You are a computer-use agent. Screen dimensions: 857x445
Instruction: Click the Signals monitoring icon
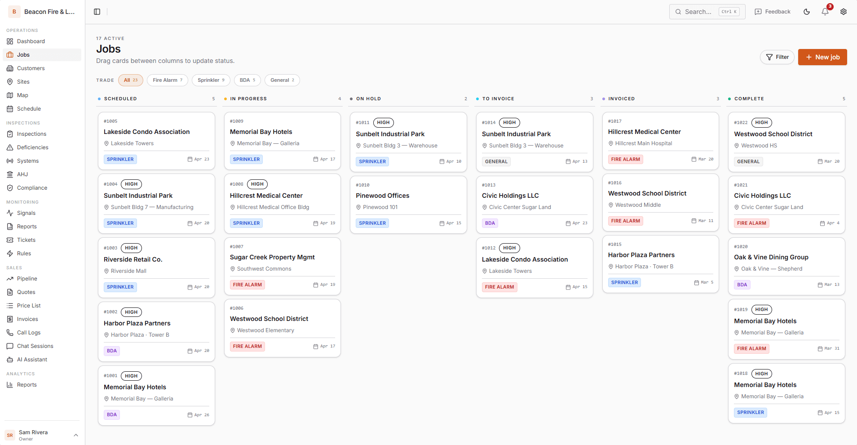coord(26,213)
